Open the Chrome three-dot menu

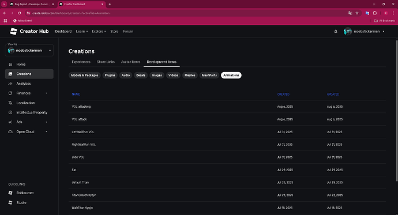[393, 13]
